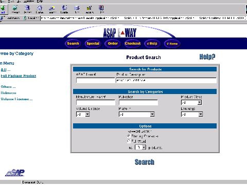Click the blue Search text below the form
Viewport: 247px width, 185px height.
(145, 162)
